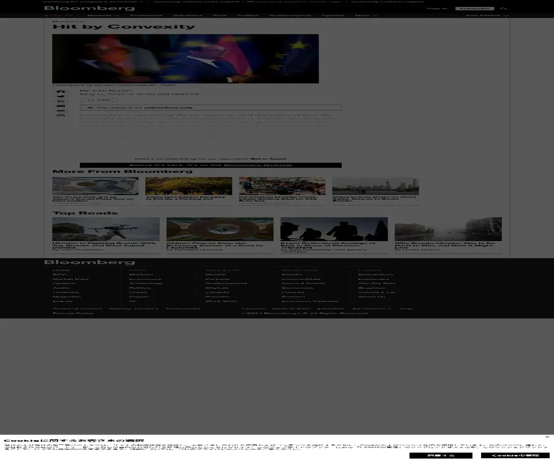The width and height of the screenshot is (554, 461).
Task: Click footer Newsletters link
Action: 376,275
